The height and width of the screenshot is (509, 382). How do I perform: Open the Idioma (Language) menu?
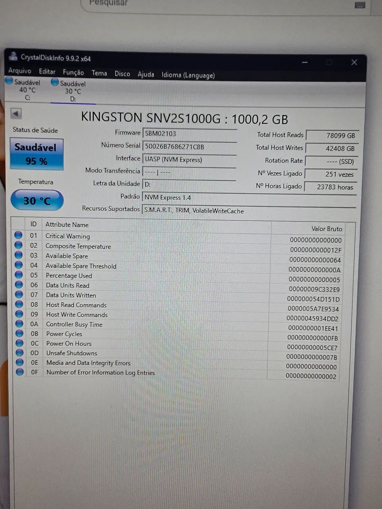(x=188, y=75)
